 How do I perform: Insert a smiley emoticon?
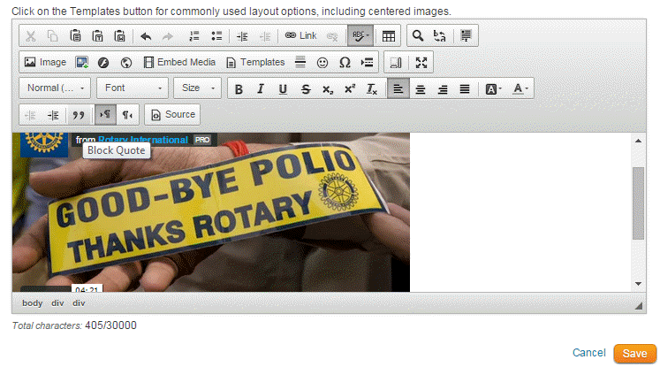(322, 63)
